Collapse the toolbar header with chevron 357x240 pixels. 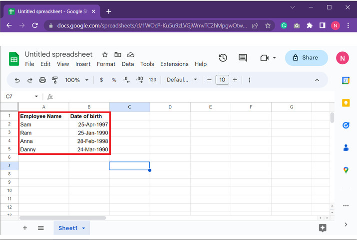(x=317, y=80)
